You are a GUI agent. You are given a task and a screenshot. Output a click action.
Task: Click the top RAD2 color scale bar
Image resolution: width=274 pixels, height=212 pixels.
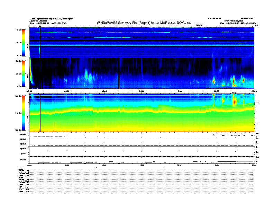coord(24,43)
